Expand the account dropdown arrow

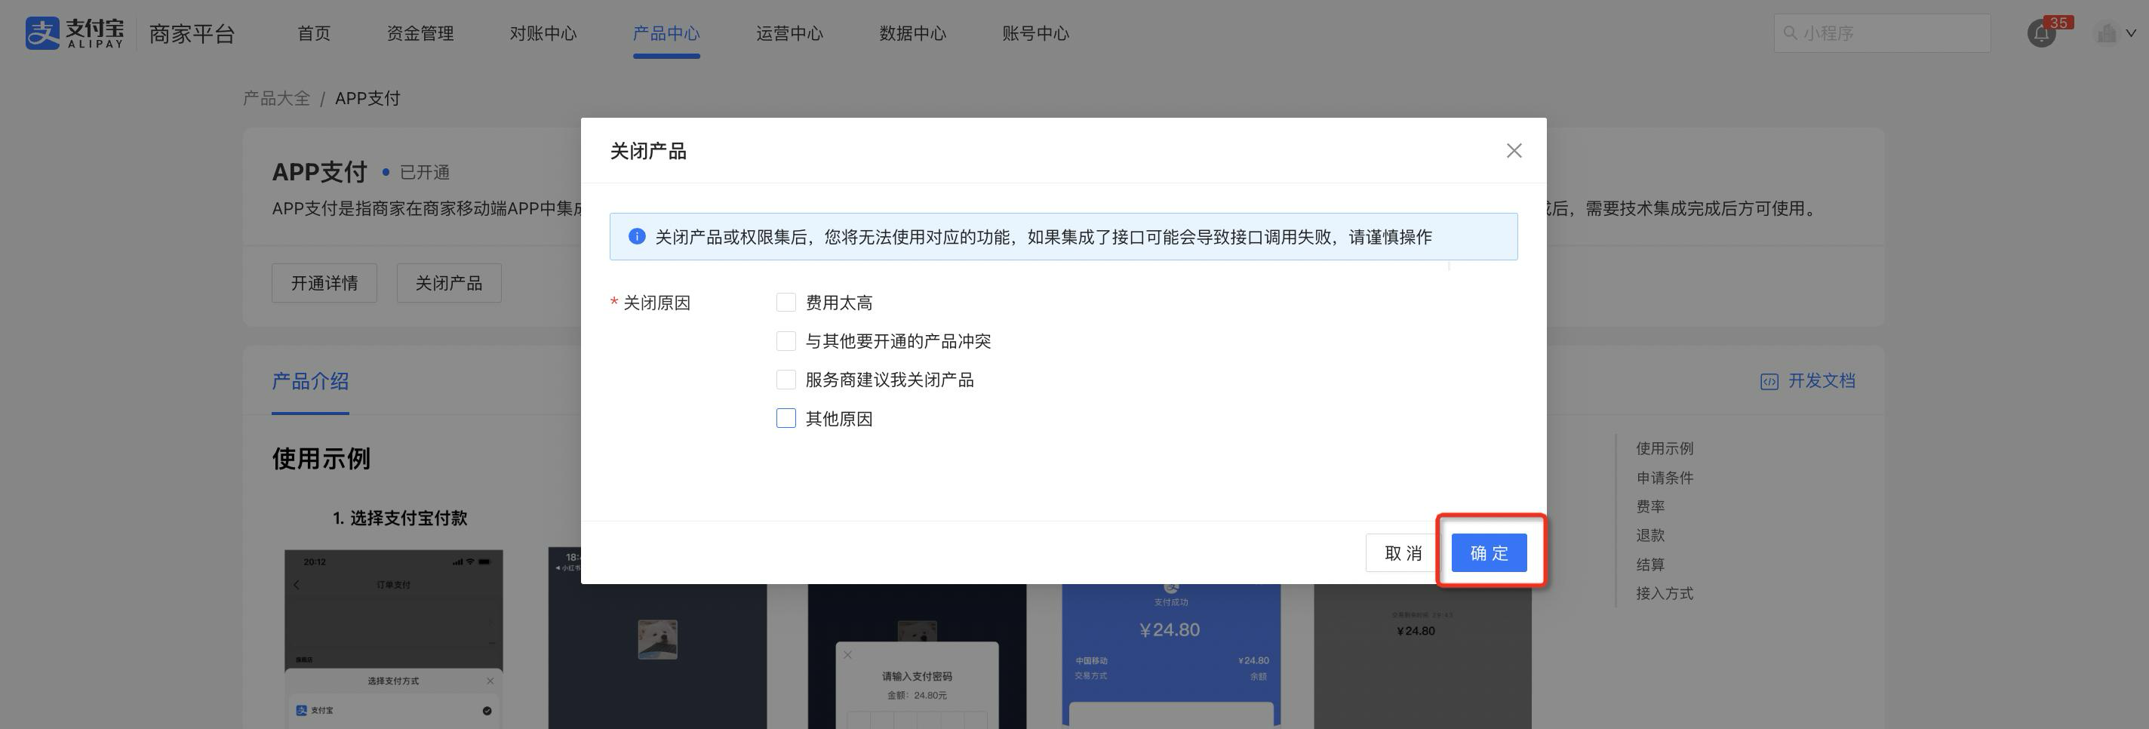[x=2131, y=33]
